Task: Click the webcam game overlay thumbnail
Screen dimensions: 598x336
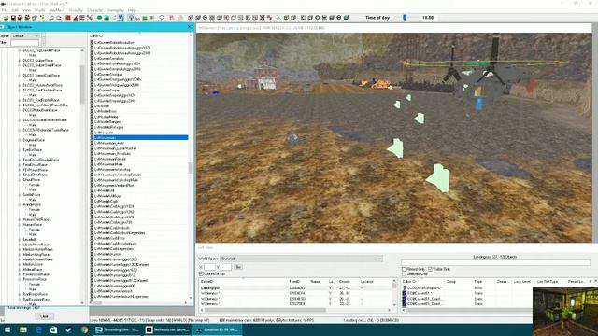Action: 565,312
